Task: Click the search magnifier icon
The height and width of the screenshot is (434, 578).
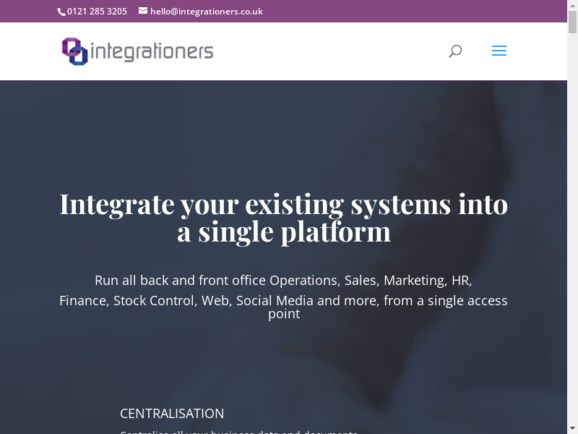Action: point(455,51)
